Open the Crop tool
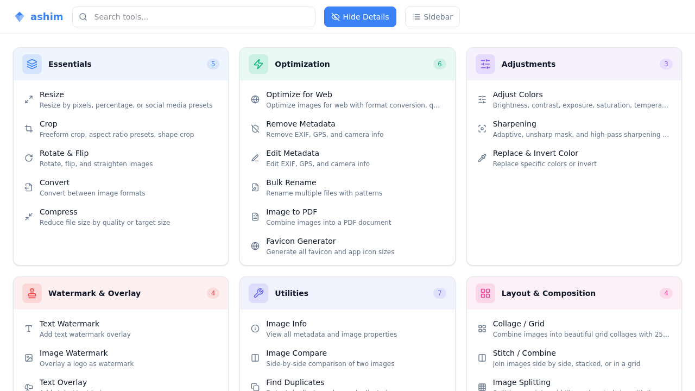Image resolution: width=695 pixels, height=391 pixels. coord(121,129)
